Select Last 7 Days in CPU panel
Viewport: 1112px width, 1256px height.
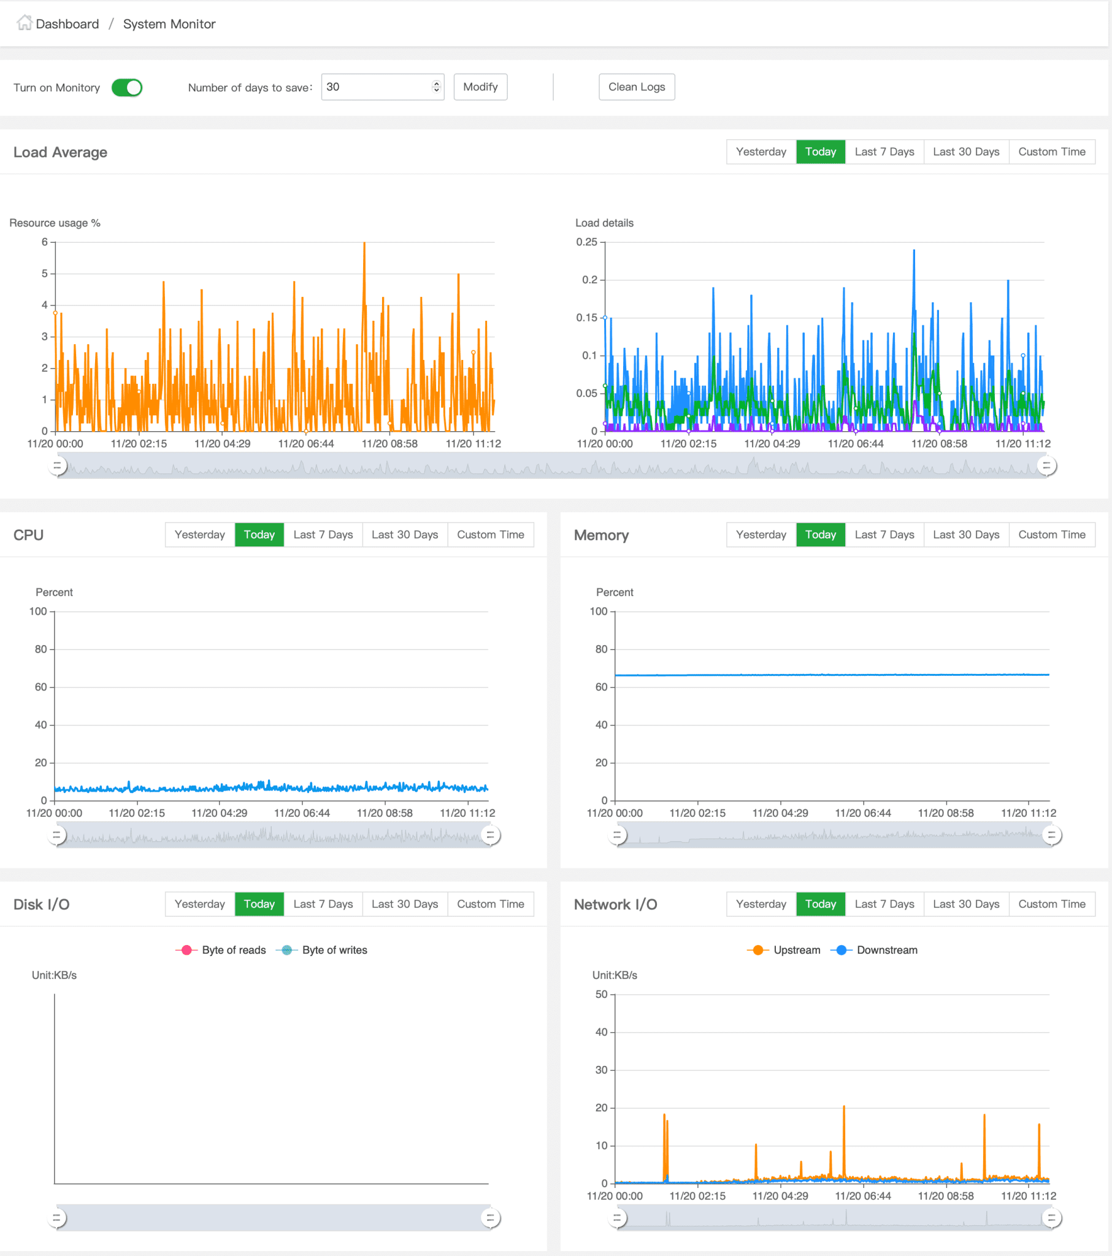(323, 535)
